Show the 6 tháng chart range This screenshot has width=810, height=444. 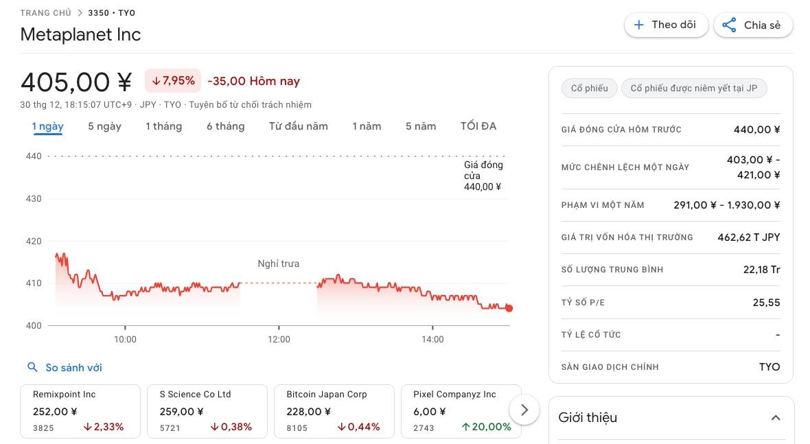click(x=225, y=126)
